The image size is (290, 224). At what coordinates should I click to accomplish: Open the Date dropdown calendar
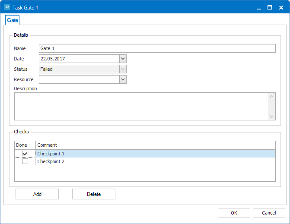point(123,59)
